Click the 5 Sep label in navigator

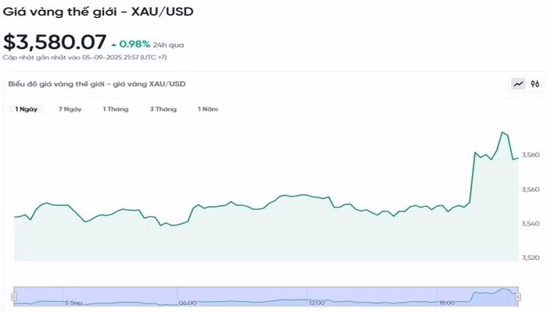(x=74, y=303)
